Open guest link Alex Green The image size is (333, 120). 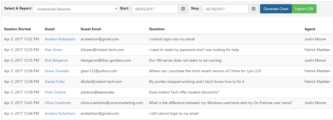53,50
